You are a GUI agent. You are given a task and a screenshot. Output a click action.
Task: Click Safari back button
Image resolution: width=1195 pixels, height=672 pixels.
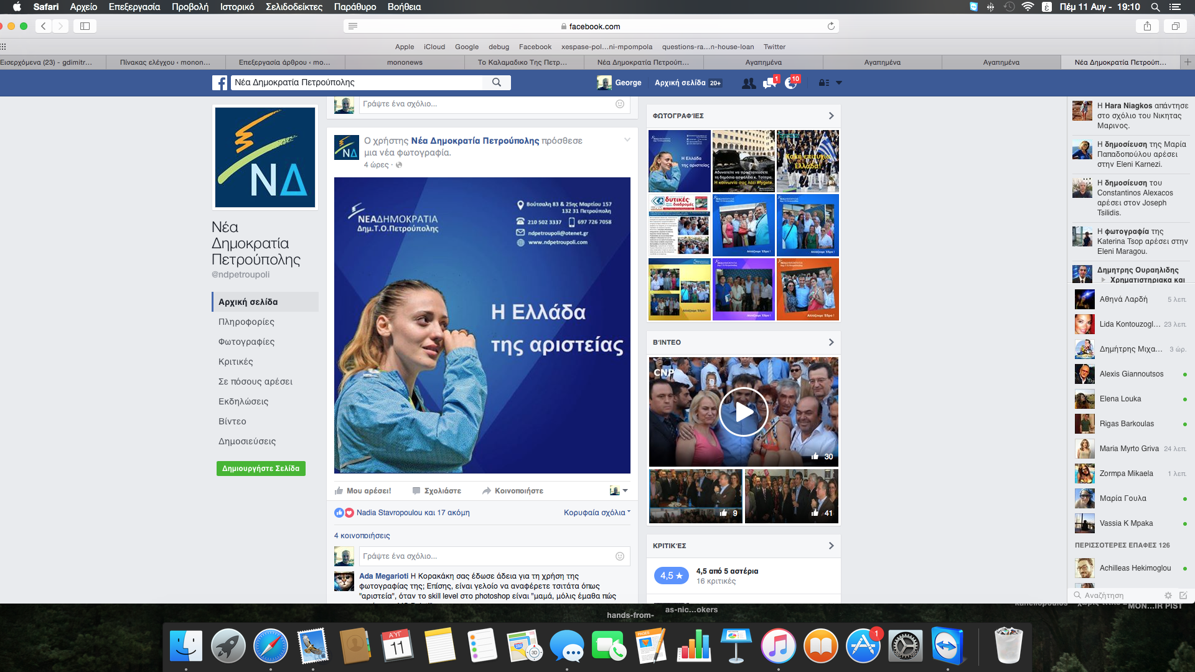44,26
